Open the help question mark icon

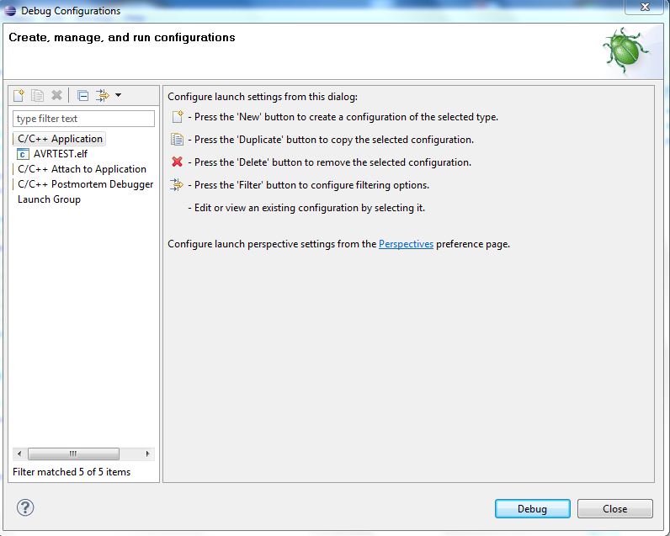point(25,507)
